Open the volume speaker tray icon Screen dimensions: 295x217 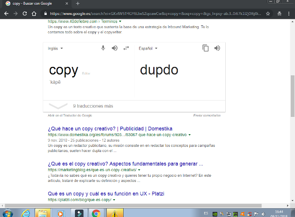tap(263, 214)
